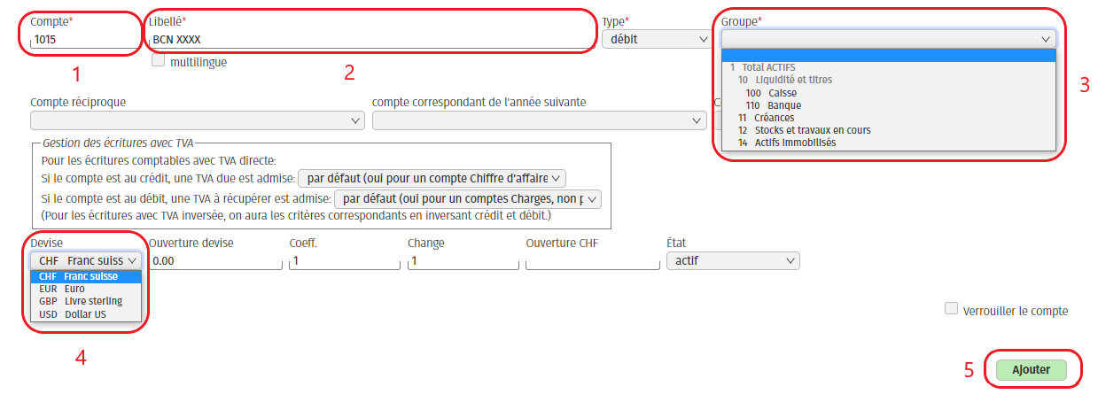1098x402 pixels.
Task: Click the Ajouter button
Action: [1031, 370]
